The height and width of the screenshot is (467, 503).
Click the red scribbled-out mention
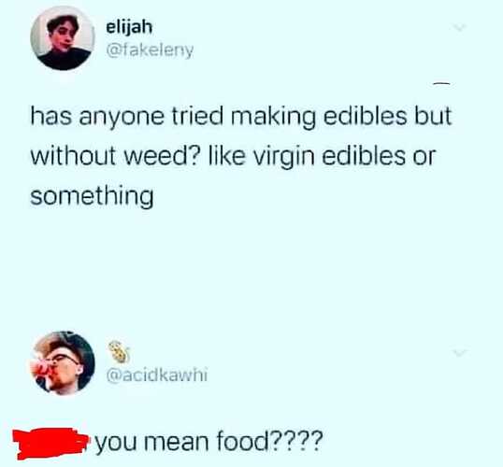tap(50, 444)
